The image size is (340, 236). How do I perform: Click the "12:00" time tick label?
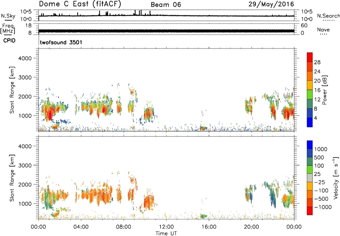166,227
